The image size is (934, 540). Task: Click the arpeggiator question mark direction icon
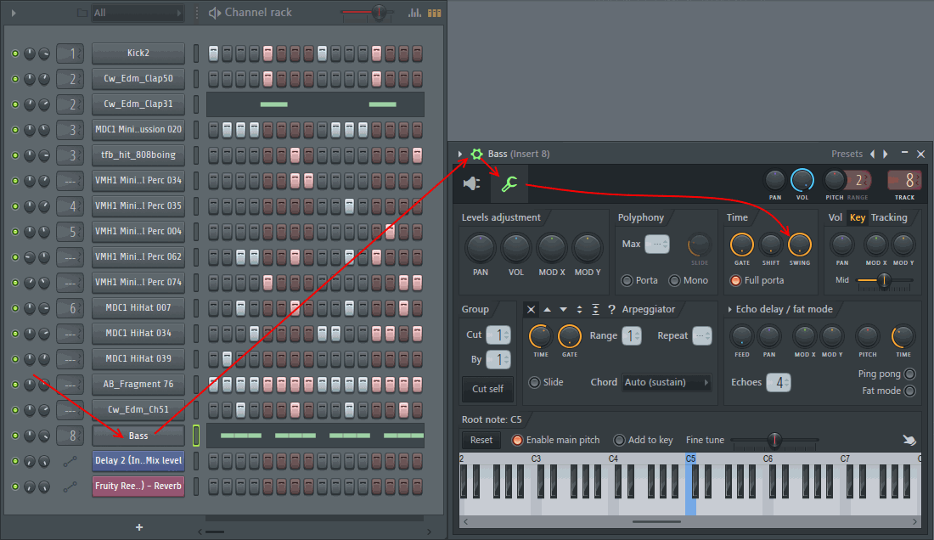(611, 310)
